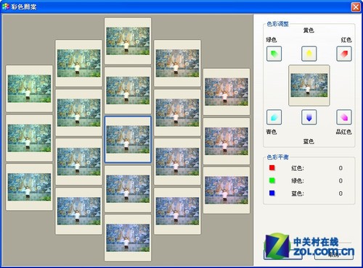Pick the top thumbnail in the rightmost column
The image size is (363, 268).
(x=227, y=92)
